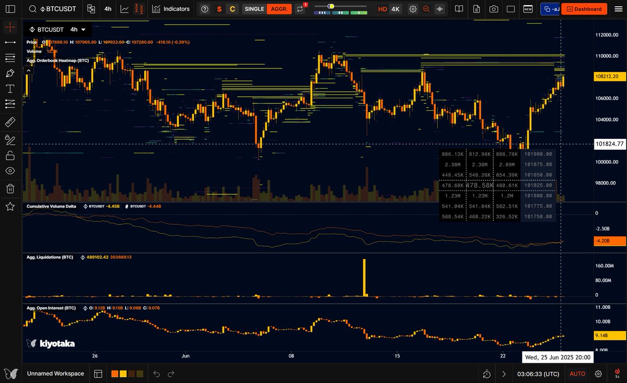Select the line chart type icon
The width and height of the screenshot is (627, 383).
coord(124,9)
